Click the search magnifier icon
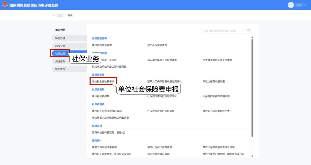This screenshot has height=165, width=311. point(249,31)
